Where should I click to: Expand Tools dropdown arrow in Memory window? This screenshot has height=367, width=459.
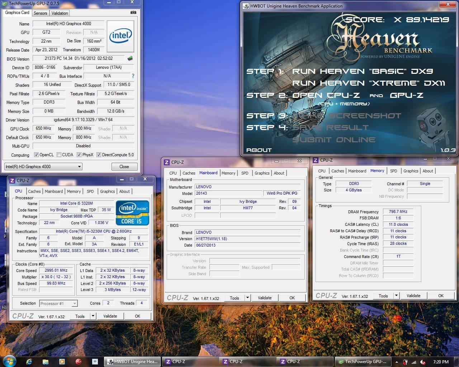point(396,296)
